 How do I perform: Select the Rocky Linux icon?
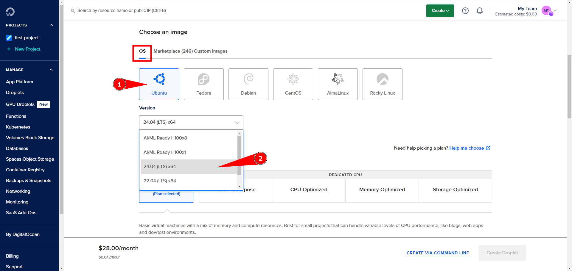(382, 79)
